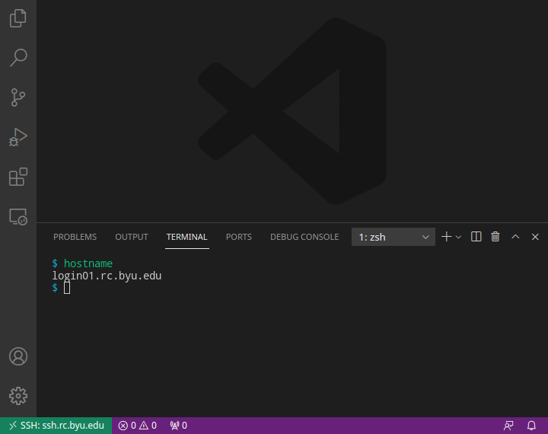Click the hostname command text in terminal
Image resolution: width=548 pixels, height=434 pixels.
[x=88, y=263]
